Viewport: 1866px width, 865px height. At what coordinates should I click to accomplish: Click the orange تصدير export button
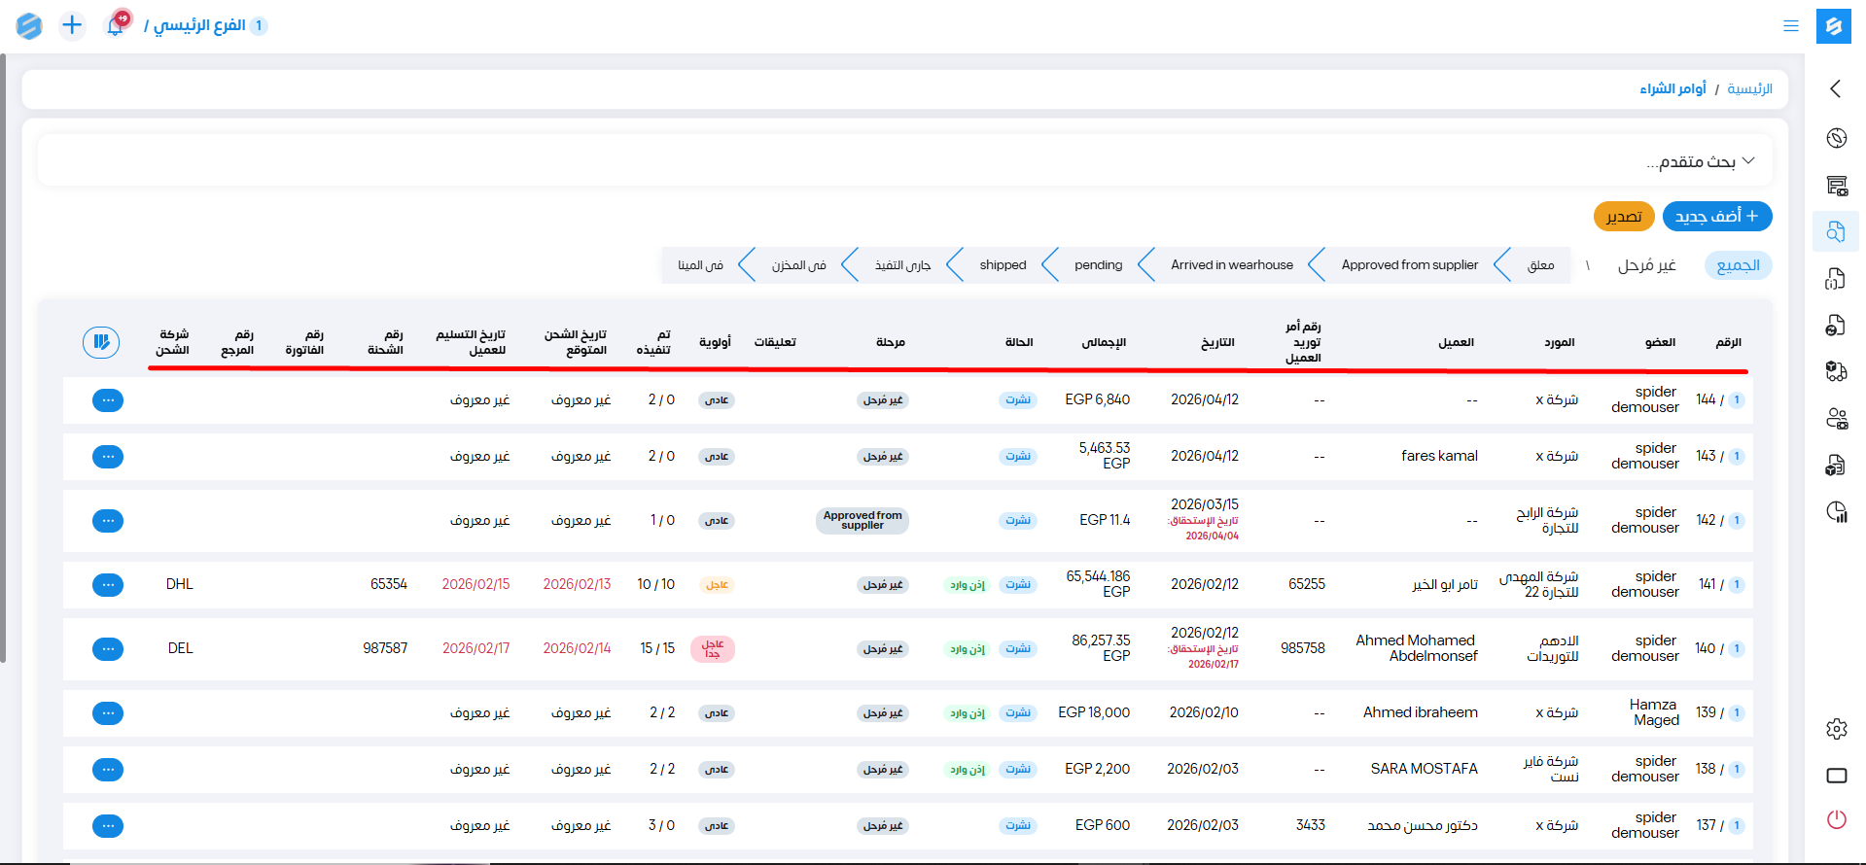(x=1624, y=216)
